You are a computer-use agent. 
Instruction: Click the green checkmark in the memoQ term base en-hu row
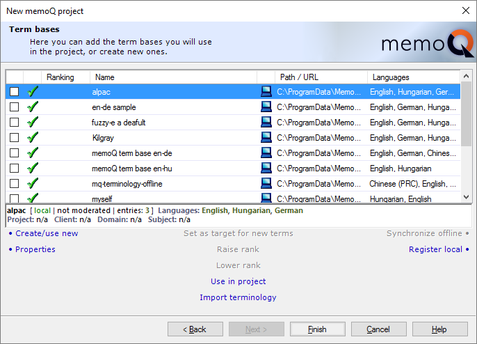(33, 169)
